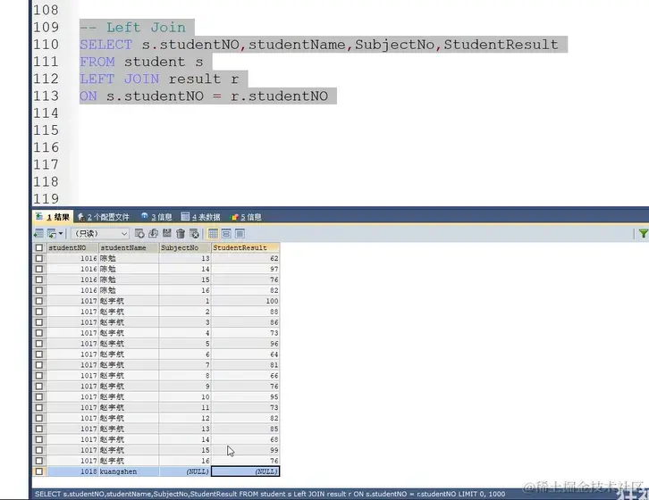Click the insert new row icon

tap(139, 234)
